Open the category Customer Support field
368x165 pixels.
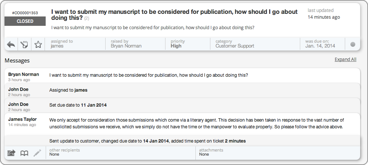[x=255, y=44]
